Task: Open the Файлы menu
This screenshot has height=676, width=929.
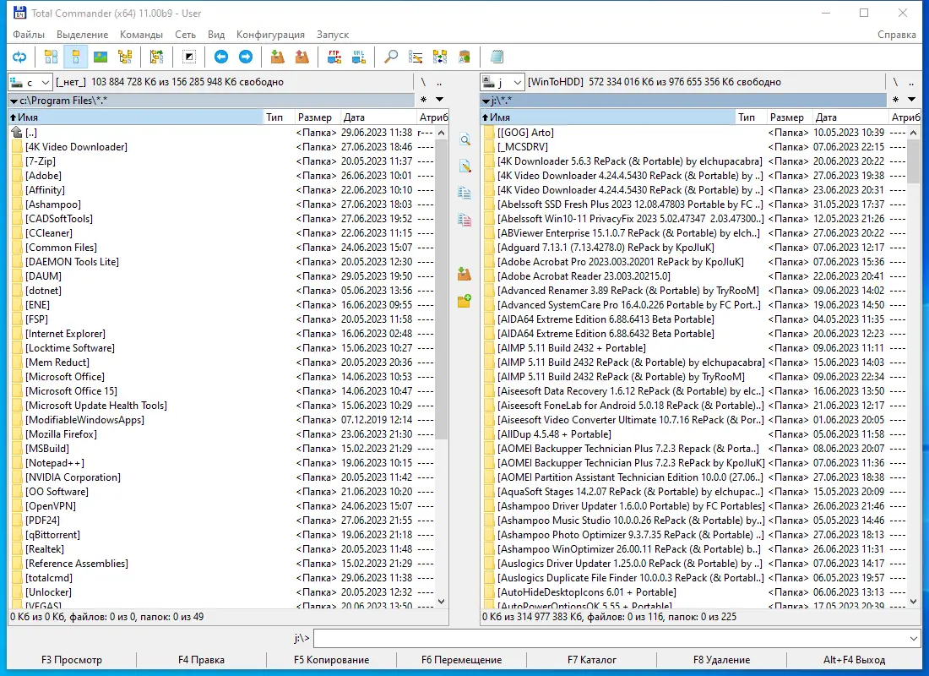Action: 29,35
